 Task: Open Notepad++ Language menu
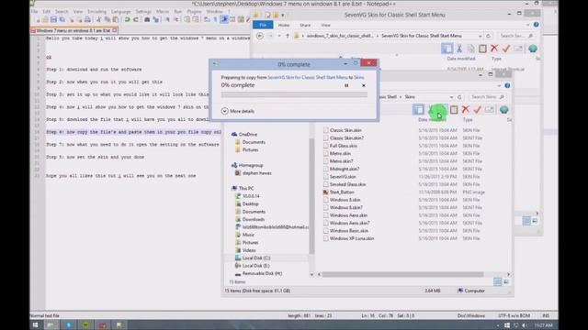(x=120, y=12)
